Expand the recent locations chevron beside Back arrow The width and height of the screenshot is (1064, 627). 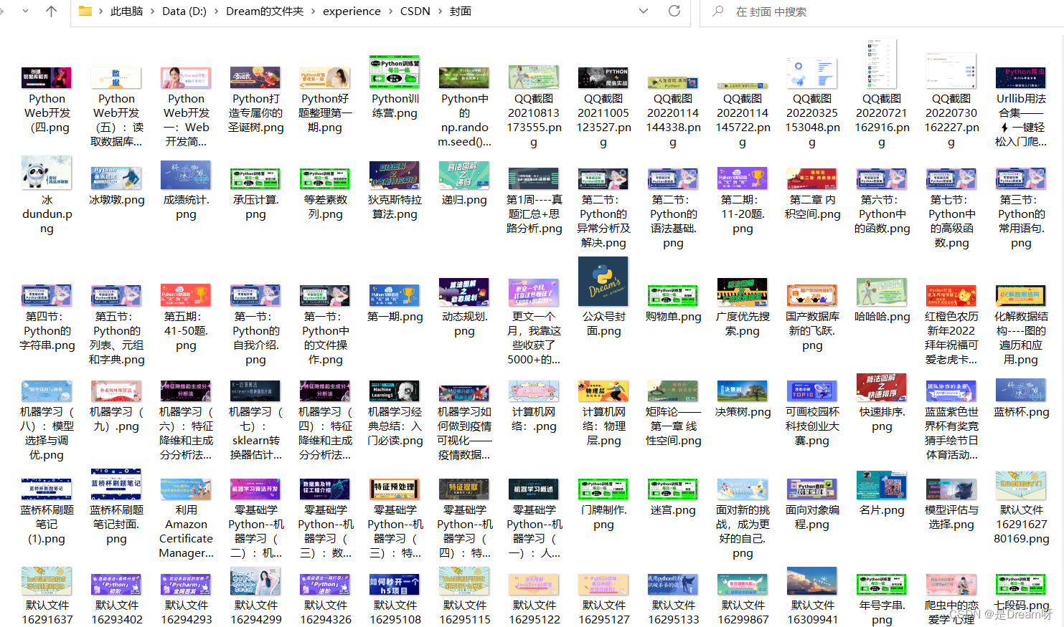[x=26, y=12]
